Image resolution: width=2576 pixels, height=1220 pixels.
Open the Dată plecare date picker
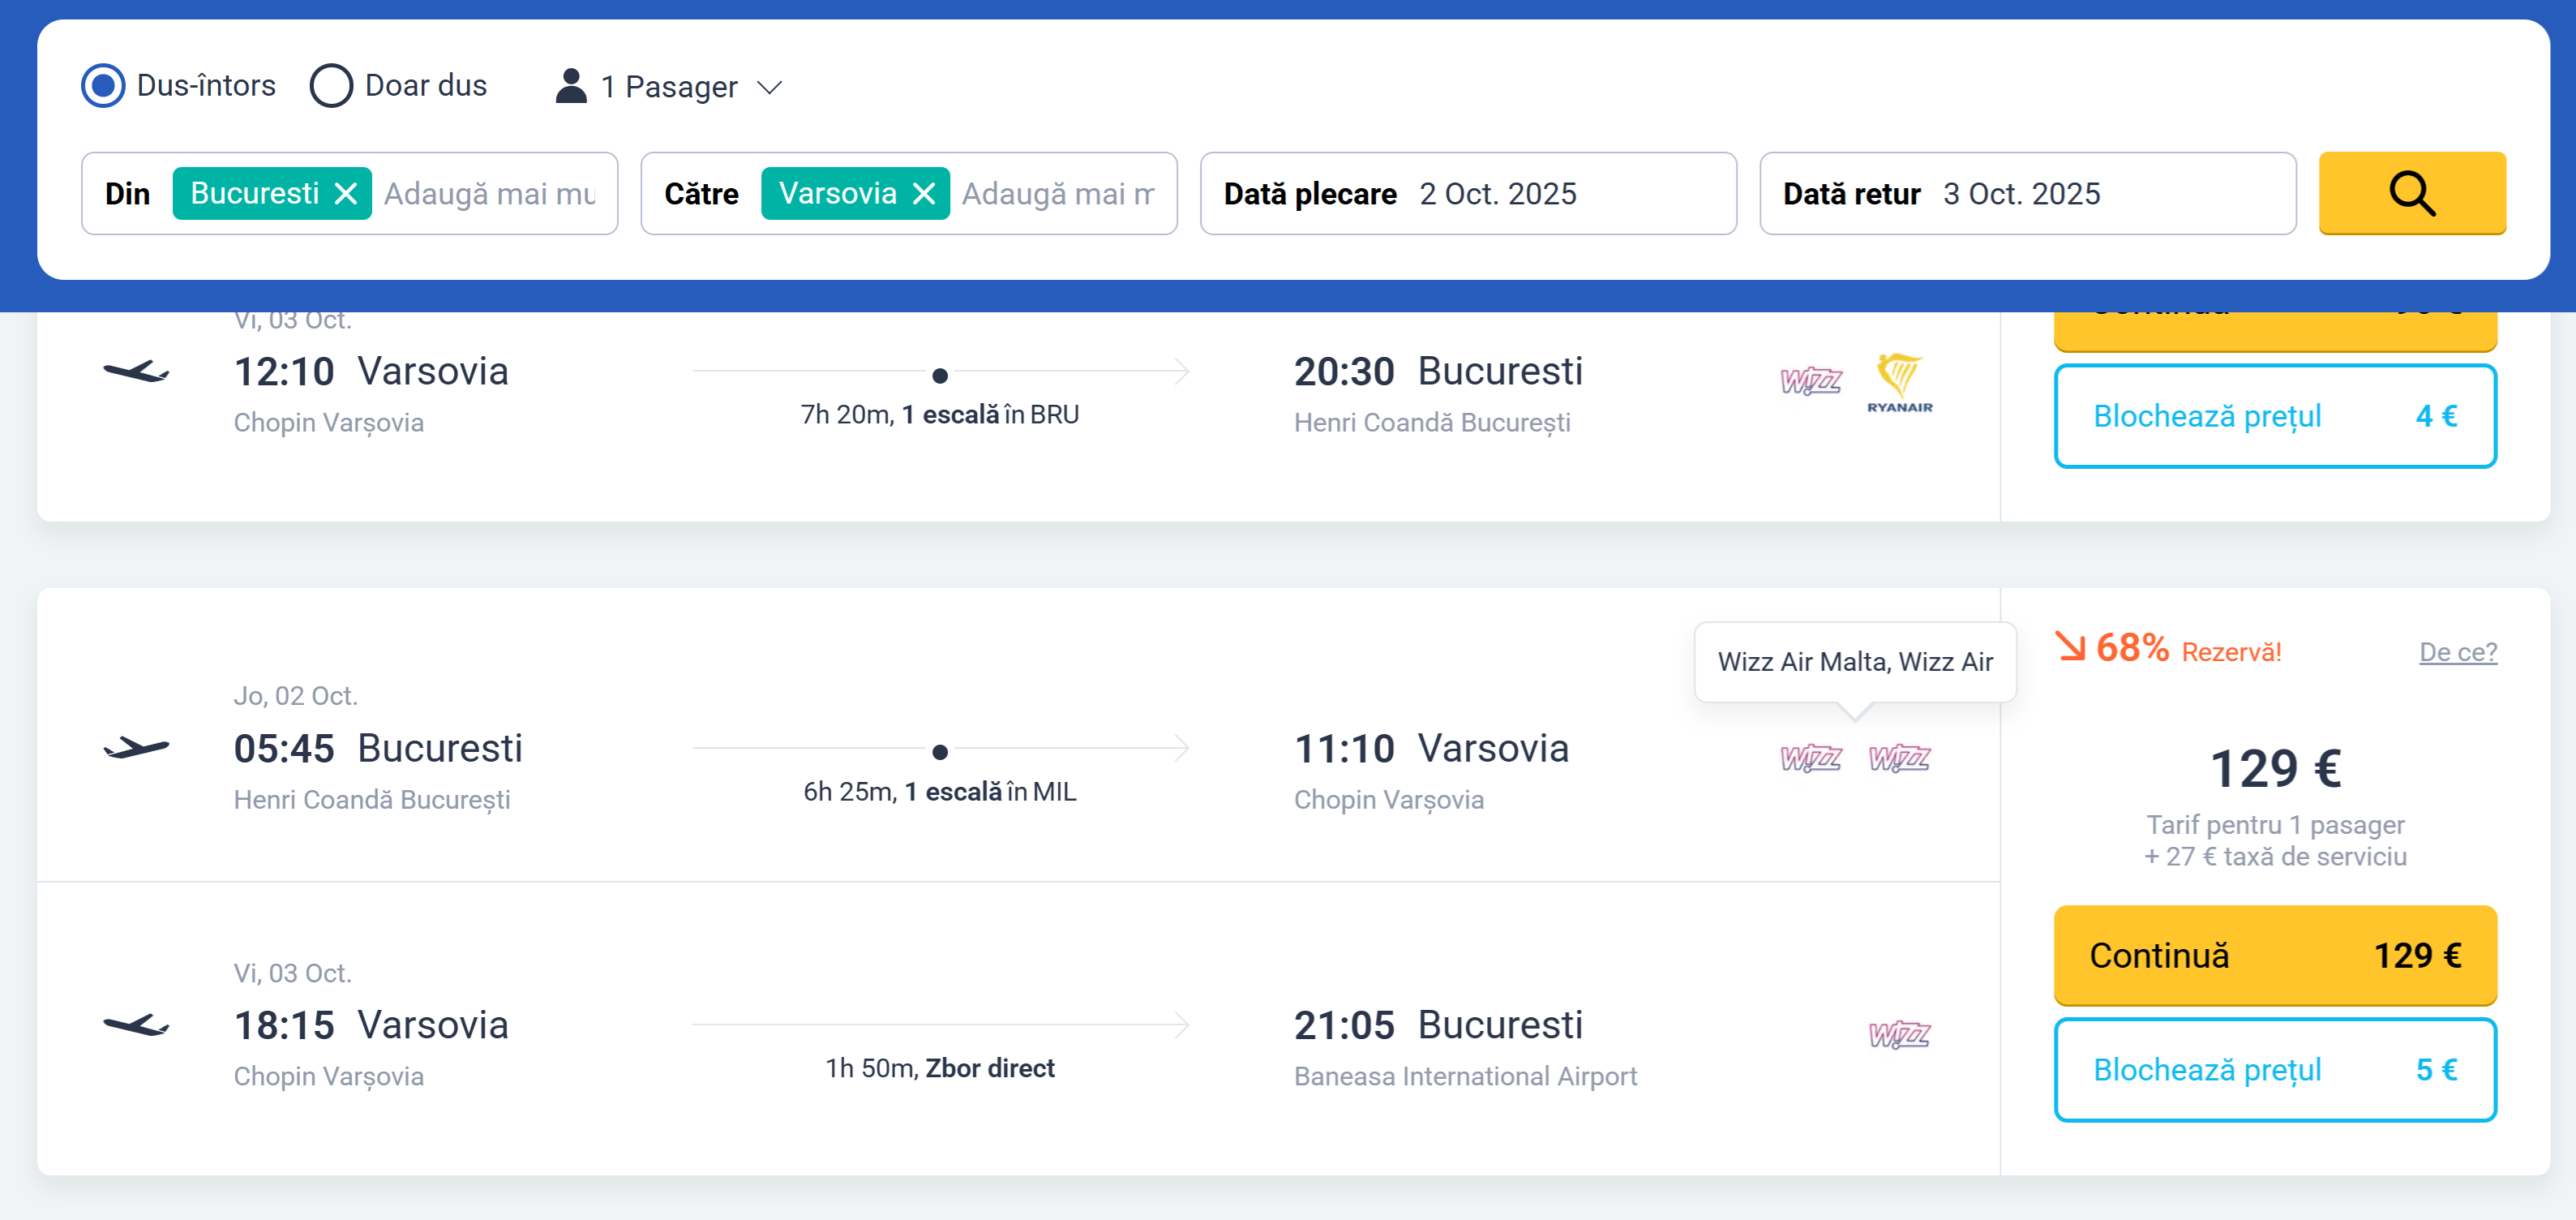1468,193
